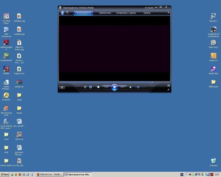Expand more tabs with the double chevron

pyautogui.click(x=168, y=12)
